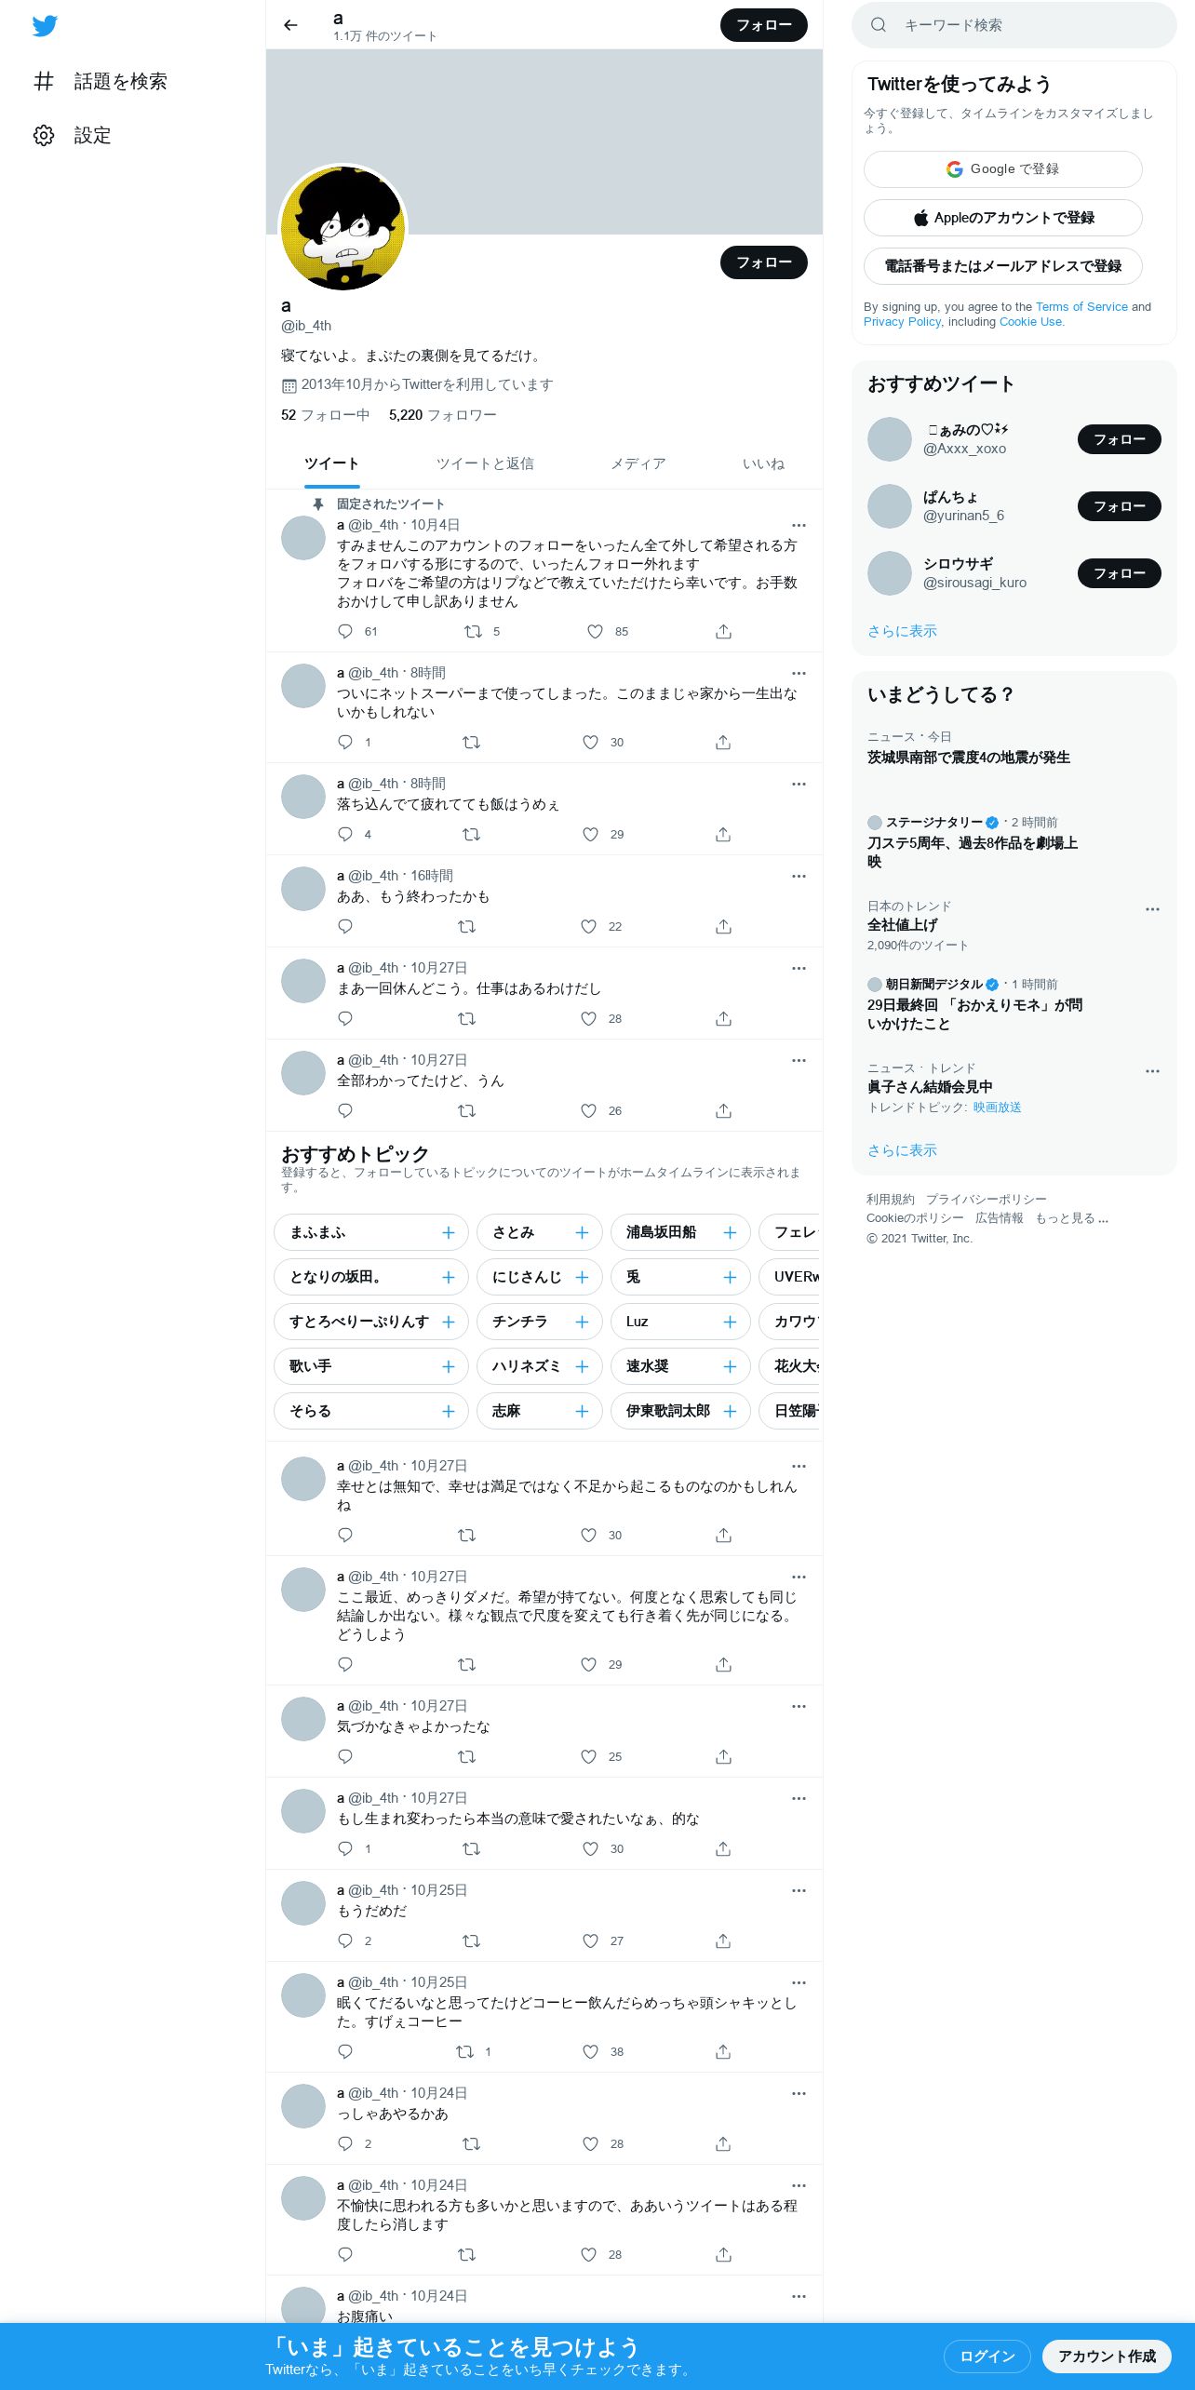Retweet the まあ一回休んどこう tweet
The height and width of the screenshot is (2390, 1195).
(466, 1018)
